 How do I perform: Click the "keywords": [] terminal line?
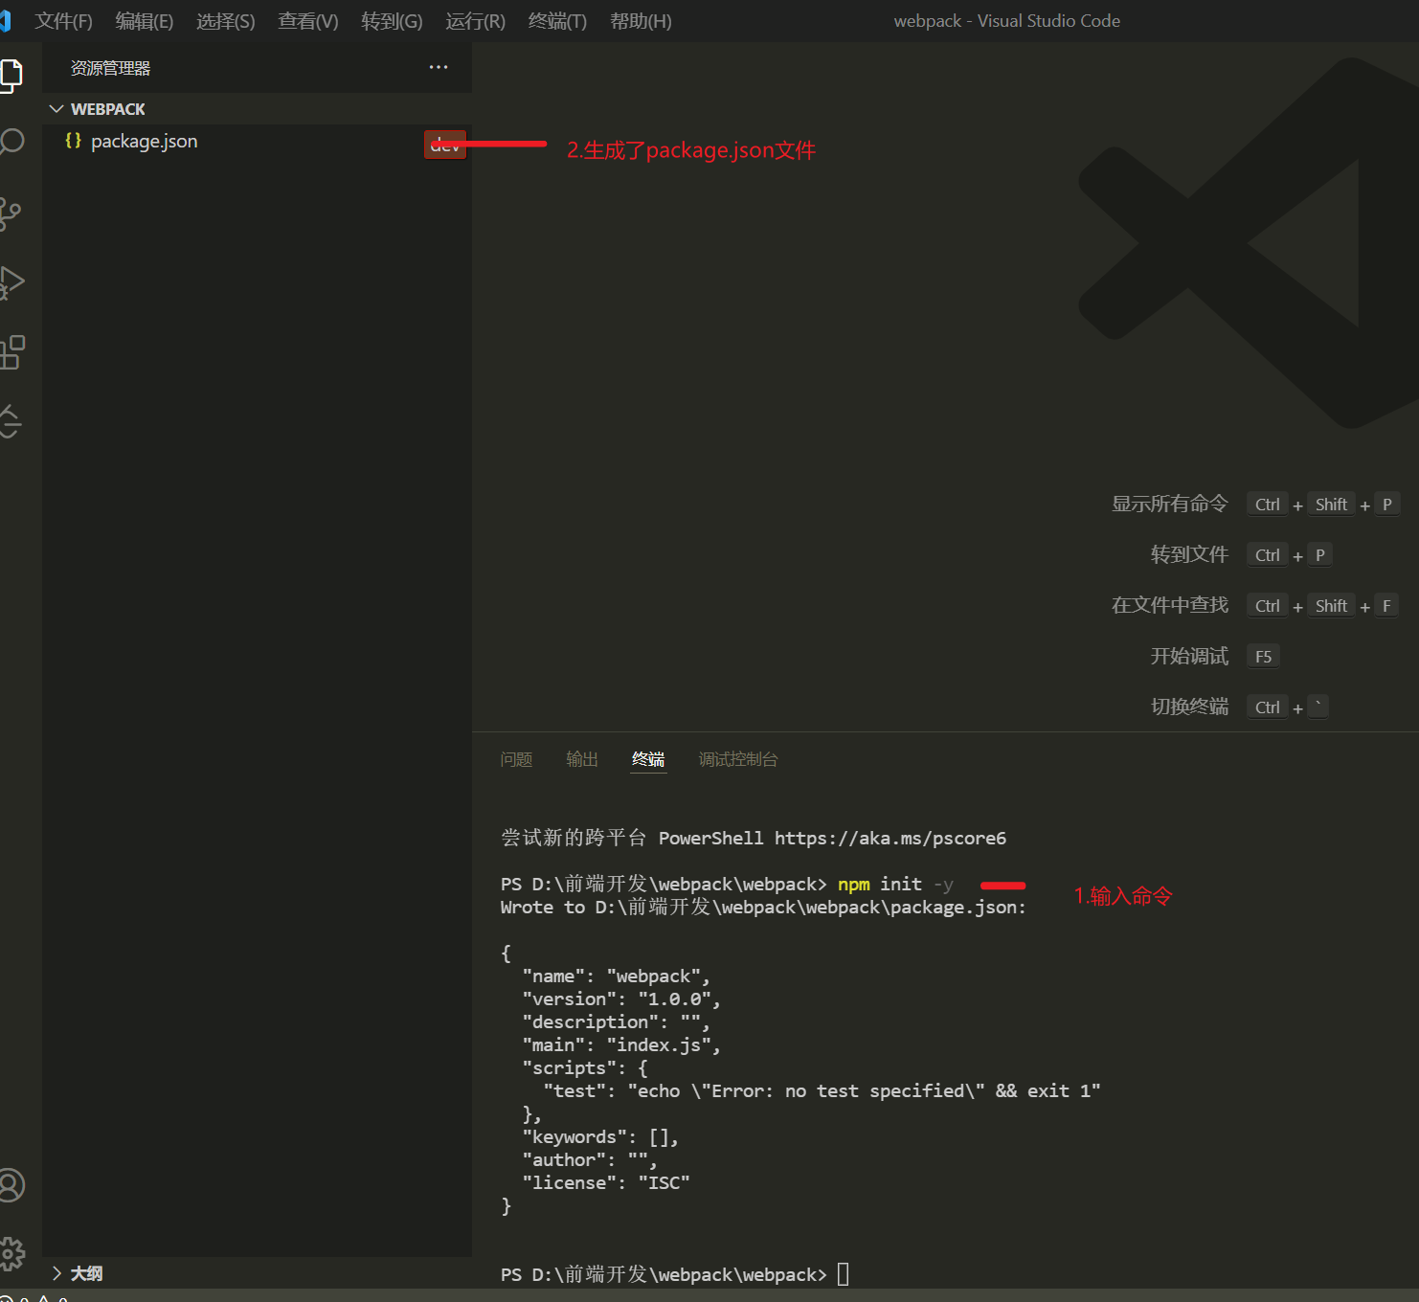pos(600,1136)
